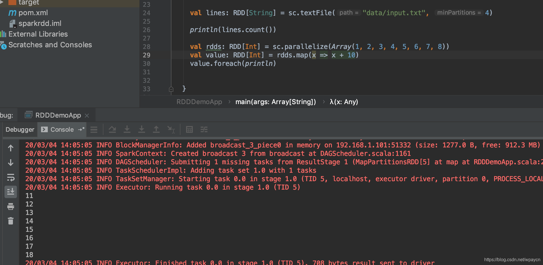The image size is (543, 265).
Task: Open the Evaluate Expression calculator icon
Action: coord(189,129)
